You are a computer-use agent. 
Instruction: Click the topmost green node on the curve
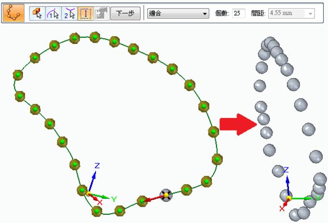coord(95,37)
